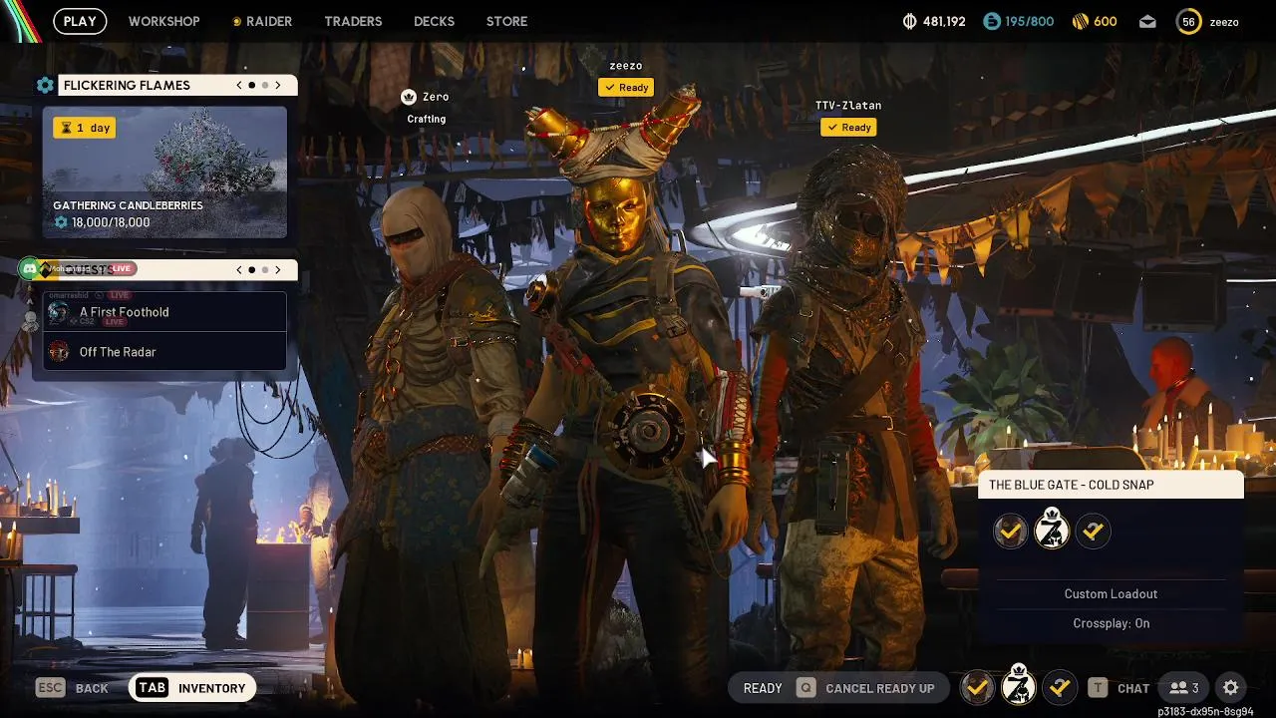Open the Off The Radar quest
The height and width of the screenshot is (718, 1276).
pyautogui.click(x=165, y=352)
